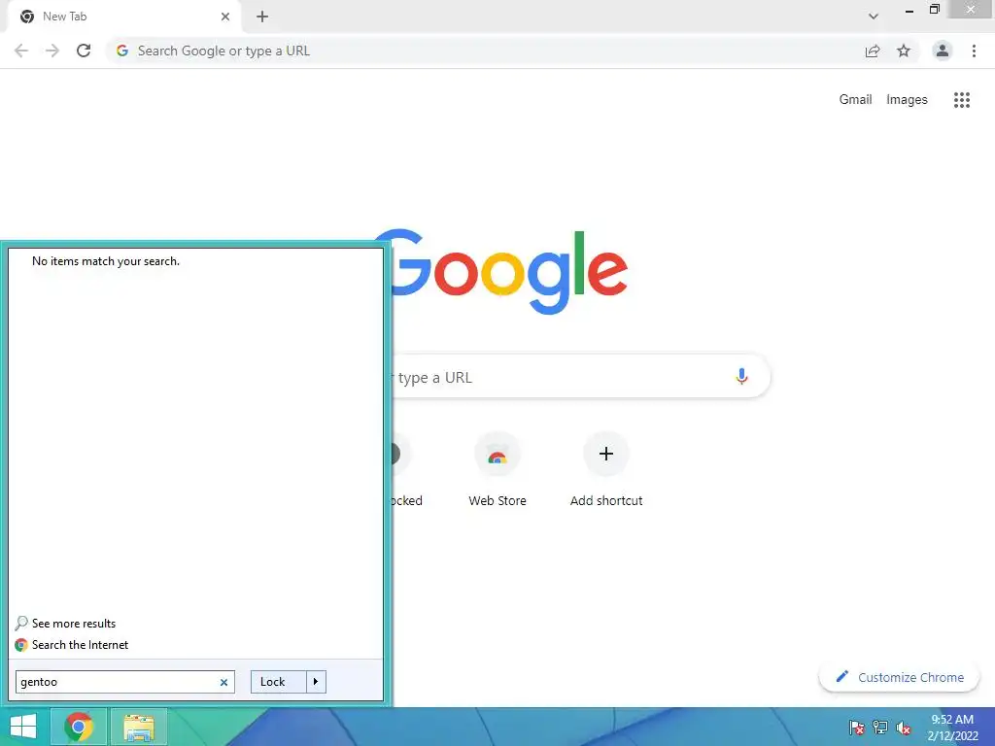
Task: Open File Explorer from the taskbar
Action: 139,727
